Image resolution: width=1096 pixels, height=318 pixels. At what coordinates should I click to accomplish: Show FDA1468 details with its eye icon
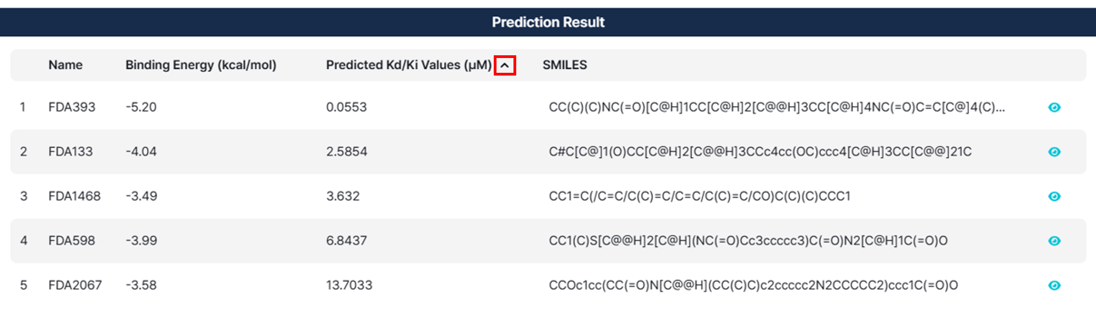(1054, 196)
